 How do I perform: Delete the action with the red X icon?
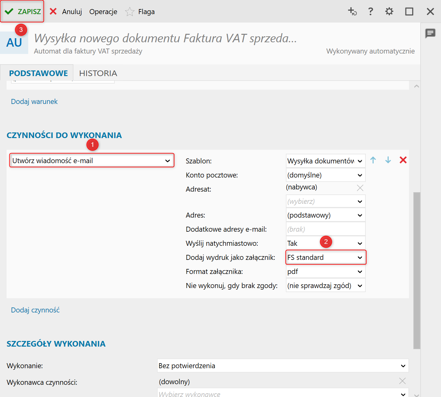403,160
